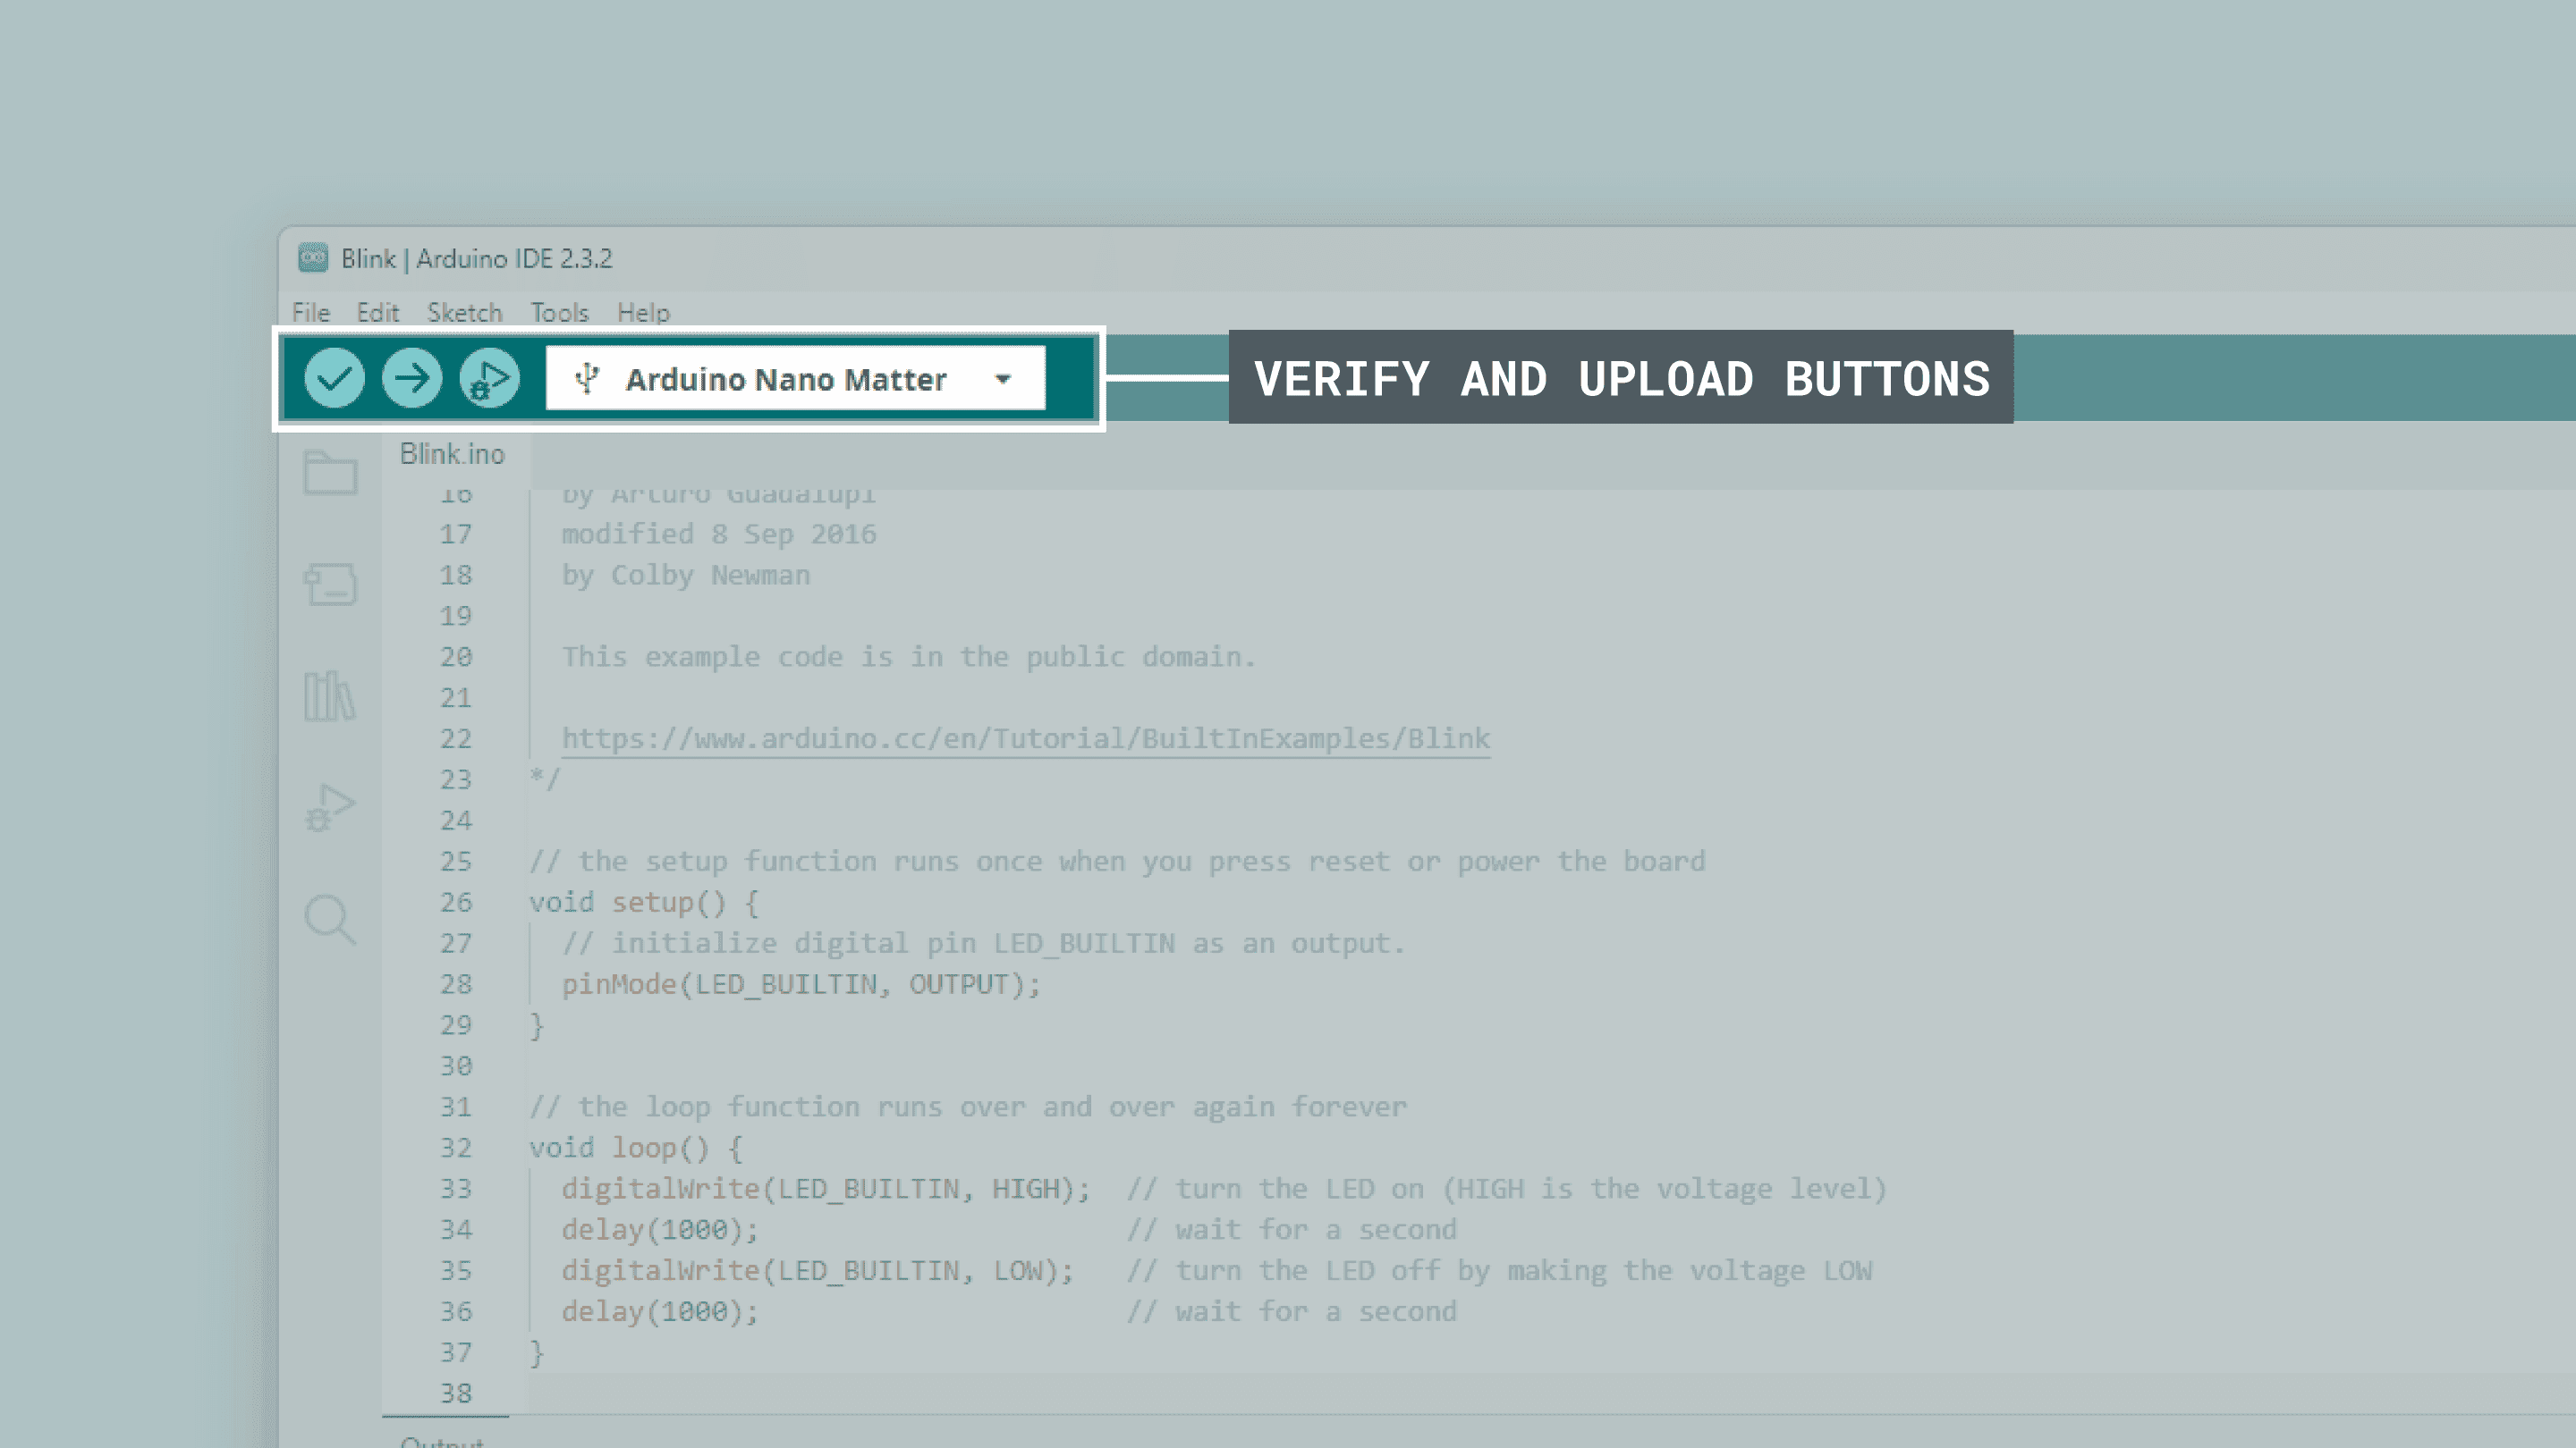This screenshot has width=2576, height=1448.
Task: Click inside the void loop() code line
Action: click(x=635, y=1147)
